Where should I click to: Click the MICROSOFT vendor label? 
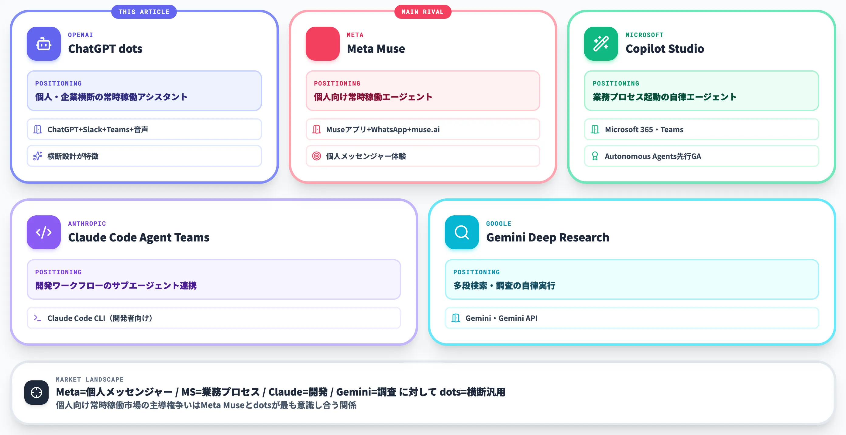[644, 35]
